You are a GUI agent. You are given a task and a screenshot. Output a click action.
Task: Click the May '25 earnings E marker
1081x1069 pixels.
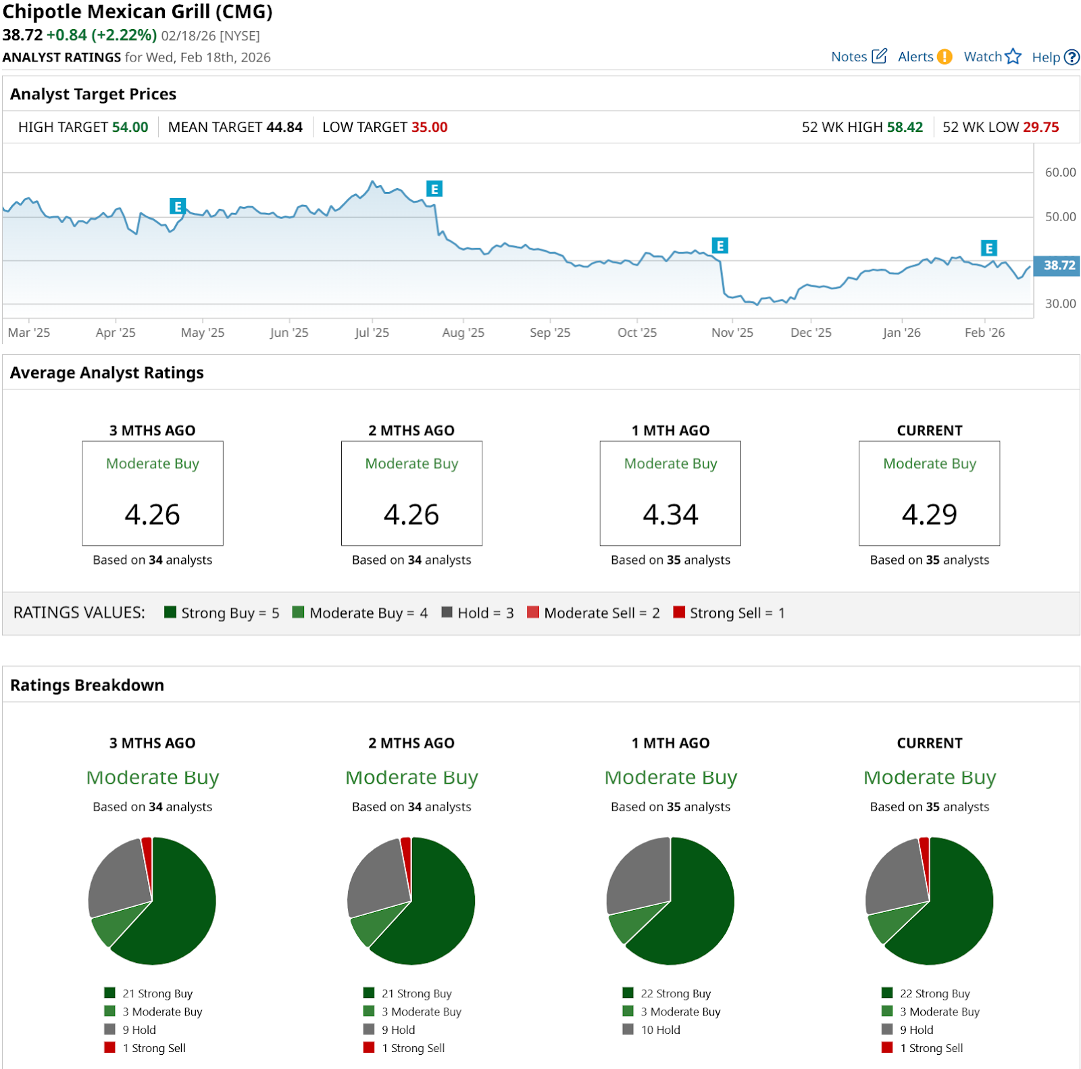[177, 206]
